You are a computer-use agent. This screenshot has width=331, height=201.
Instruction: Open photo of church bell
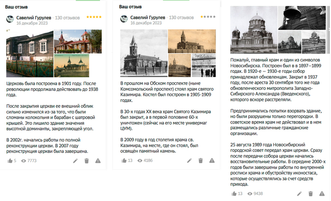(302, 18)
